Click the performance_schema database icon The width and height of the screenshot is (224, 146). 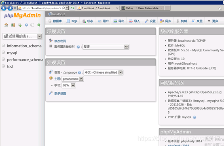3,59
